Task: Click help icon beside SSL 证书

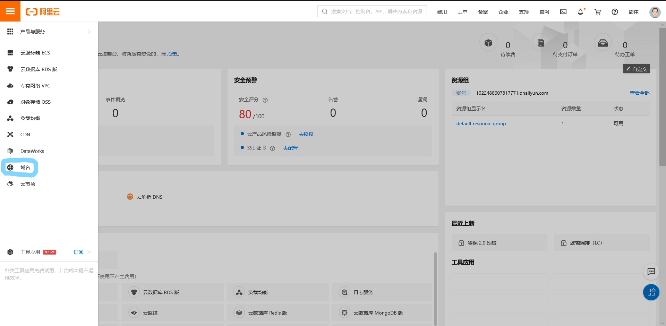Action: pyautogui.click(x=272, y=148)
